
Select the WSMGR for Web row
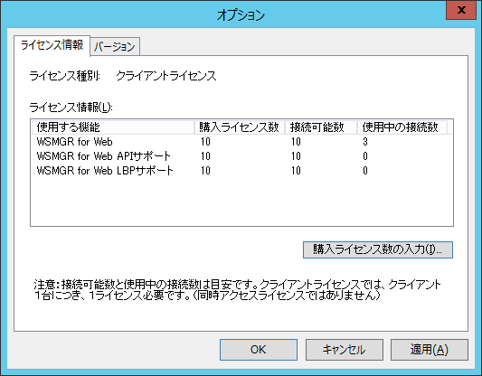(x=242, y=142)
